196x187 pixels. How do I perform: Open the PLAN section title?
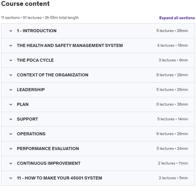pos(23,104)
